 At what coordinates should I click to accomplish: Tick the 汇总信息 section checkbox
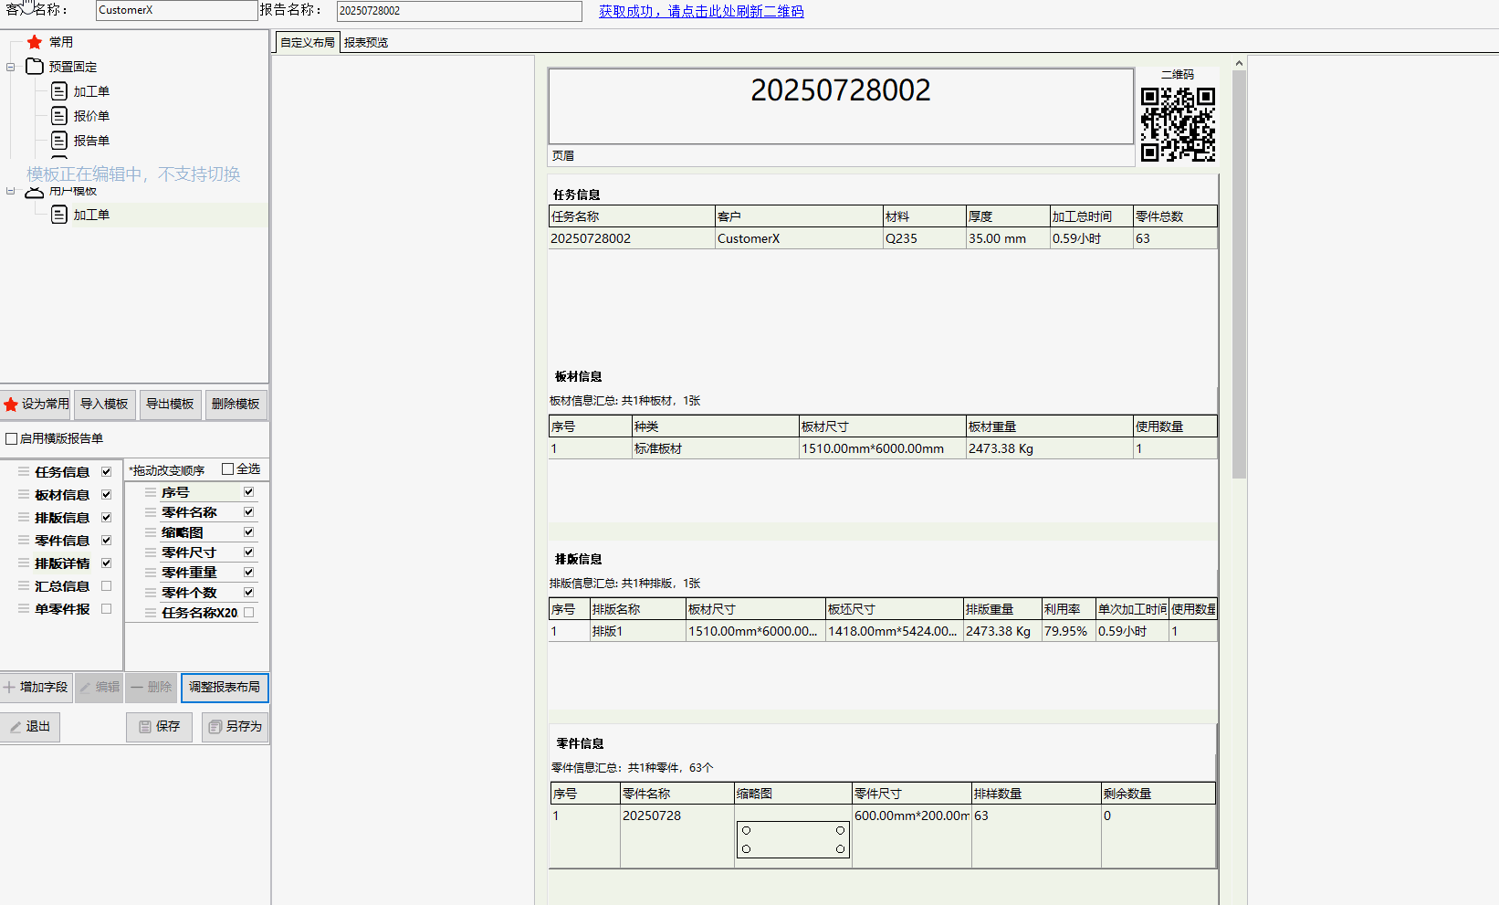tap(107, 586)
